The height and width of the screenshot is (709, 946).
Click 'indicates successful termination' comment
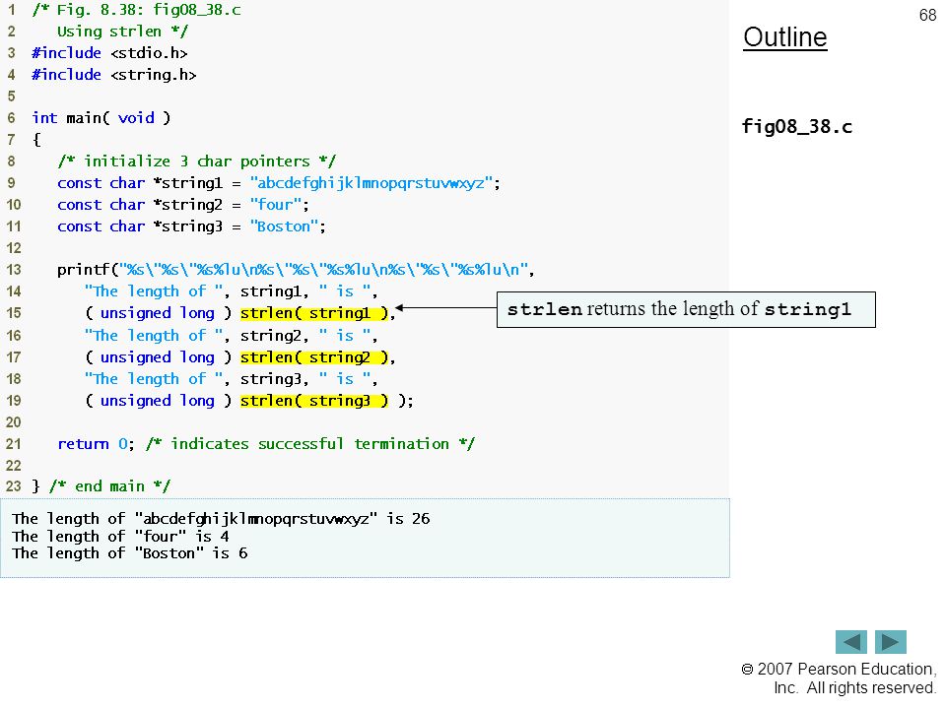pyautogui.click(x=310, y=444)
